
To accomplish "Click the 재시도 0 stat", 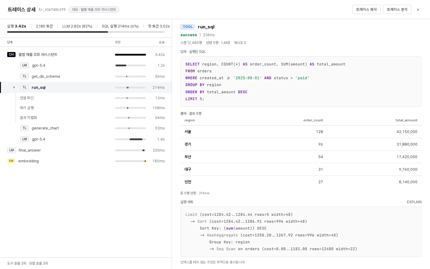I will click(240, 43).
